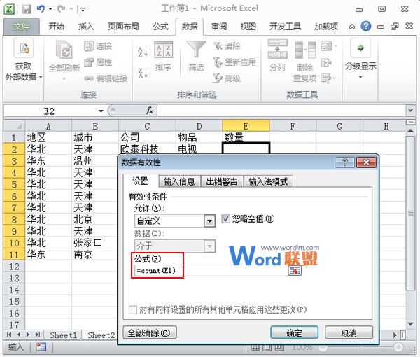Expand the Name Box dropdown arrow
The height and width of the screenshot is (357, 420).
(x=101, y=111)
